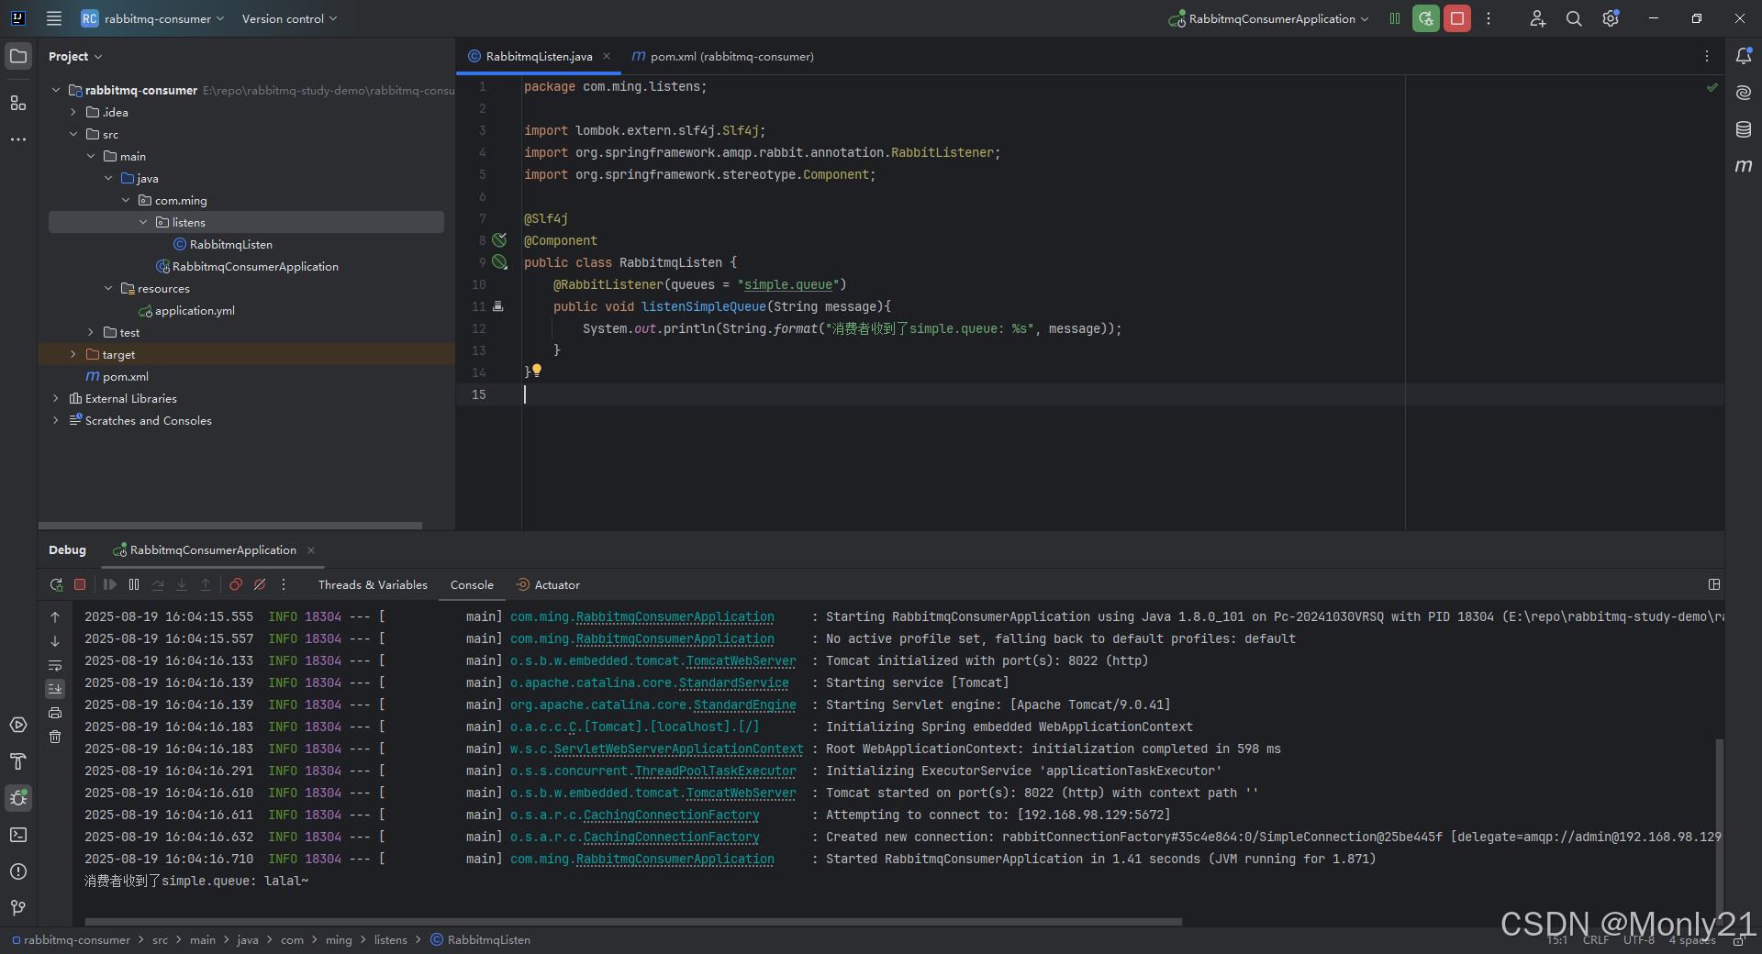Toggle Soft-Wrap for console output

pyautogui.click(x=55, y=665)
